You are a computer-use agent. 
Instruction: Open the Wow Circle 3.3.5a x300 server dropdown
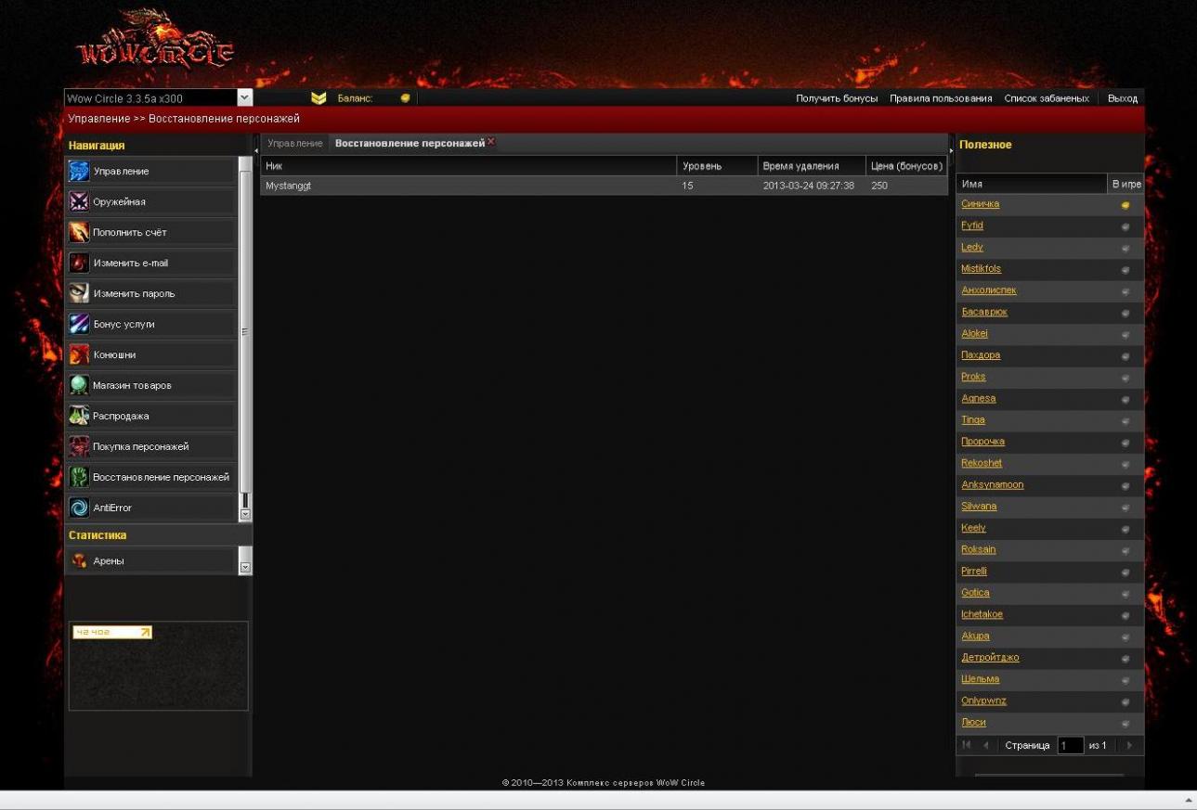tap(244, 97)
